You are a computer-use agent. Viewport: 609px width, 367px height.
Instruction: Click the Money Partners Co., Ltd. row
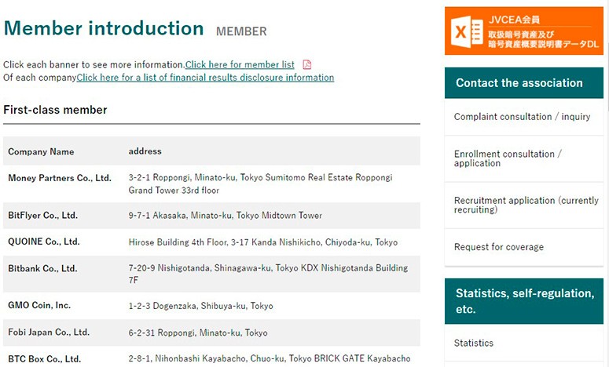click(60, 178)
